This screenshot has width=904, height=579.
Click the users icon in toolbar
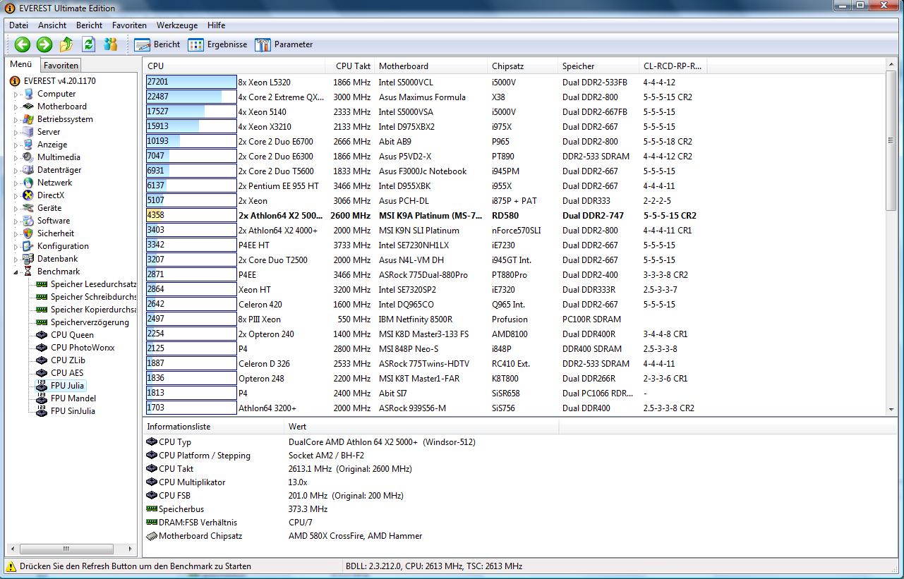pos(110,44)
